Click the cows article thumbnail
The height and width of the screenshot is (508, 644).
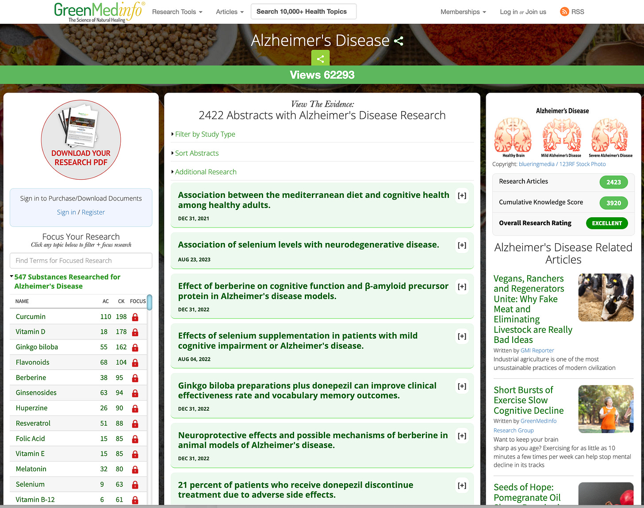point(606,297)
